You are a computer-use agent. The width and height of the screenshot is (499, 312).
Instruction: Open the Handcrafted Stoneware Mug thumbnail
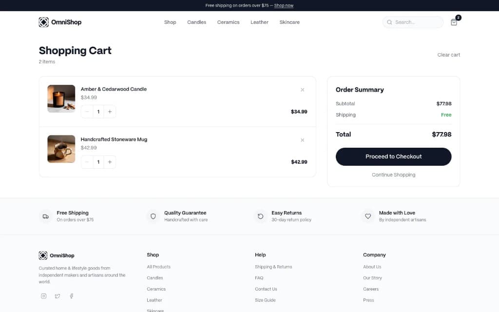[61, 149]
